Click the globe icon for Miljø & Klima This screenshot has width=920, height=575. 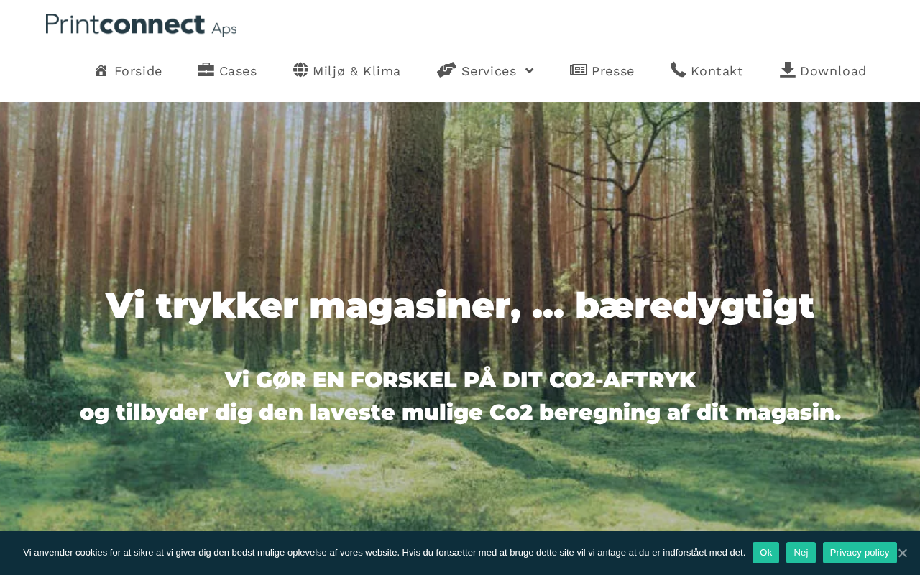(300, 70)
